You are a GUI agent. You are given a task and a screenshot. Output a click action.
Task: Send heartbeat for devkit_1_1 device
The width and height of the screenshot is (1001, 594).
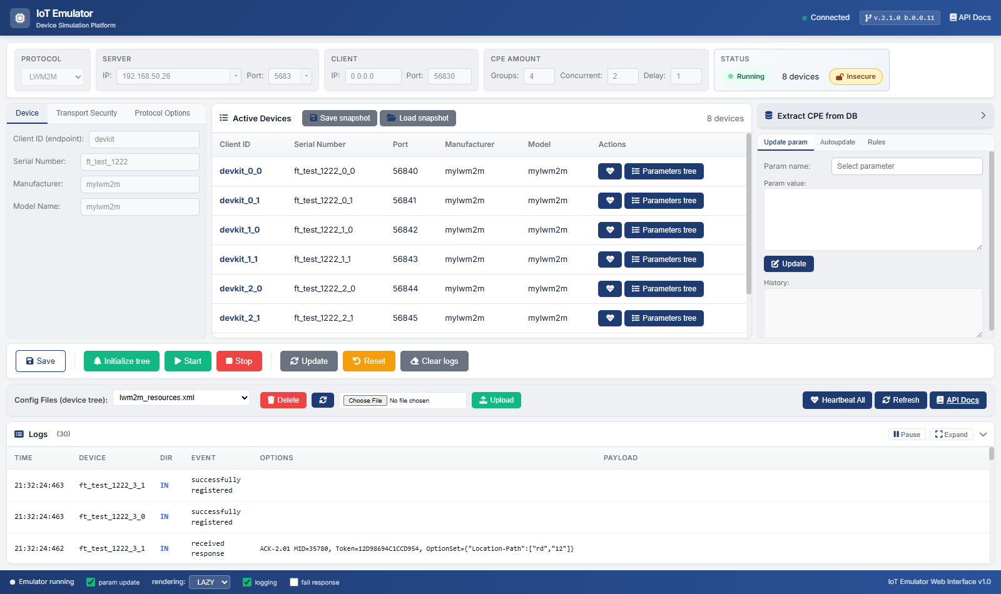click(x=610, y=259)
